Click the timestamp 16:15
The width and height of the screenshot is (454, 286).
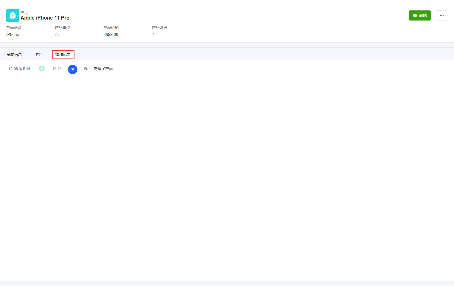57,69
